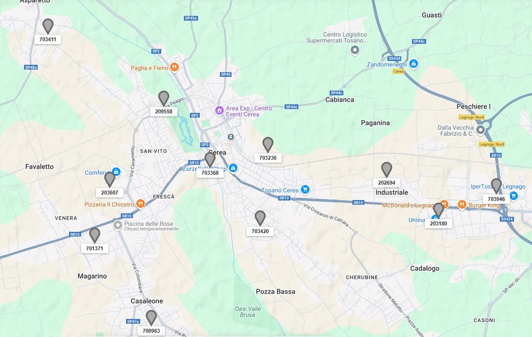This screenshot has width=532, height=337.
Task: Select the pin above label 703946
Action: [496, 186]
